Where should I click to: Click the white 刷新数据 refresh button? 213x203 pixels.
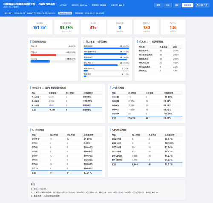pyautogui.click(x=187, y=5)
